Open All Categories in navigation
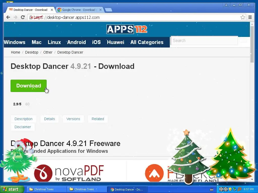Viewport: 258px width, 193px height. 147,42
